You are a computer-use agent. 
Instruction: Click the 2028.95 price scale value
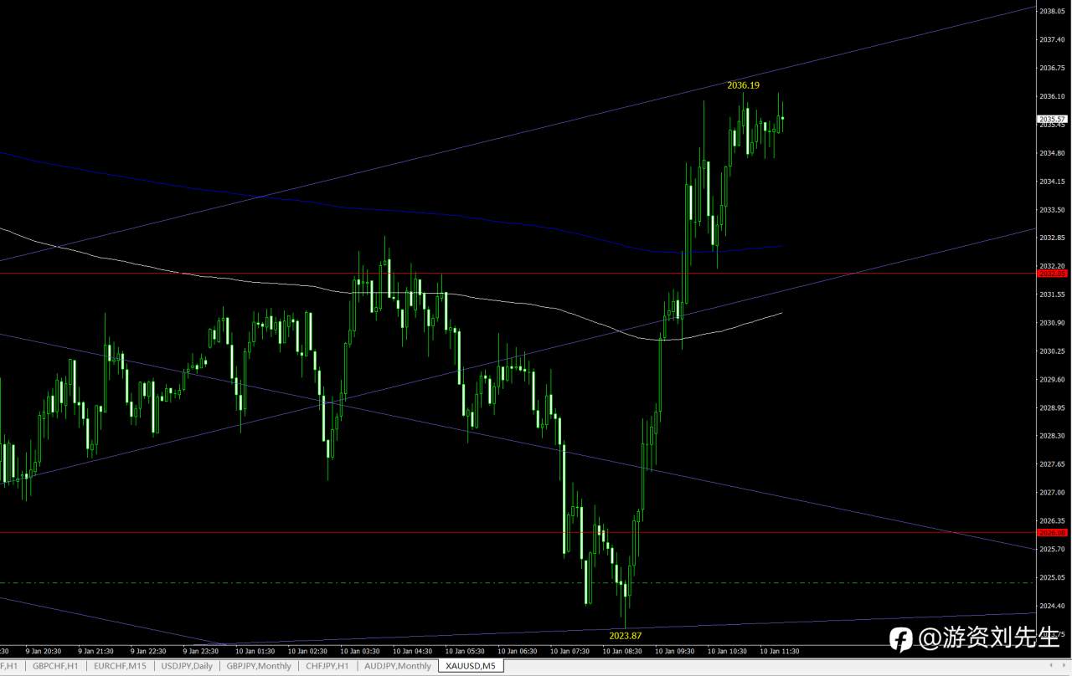1052,407
